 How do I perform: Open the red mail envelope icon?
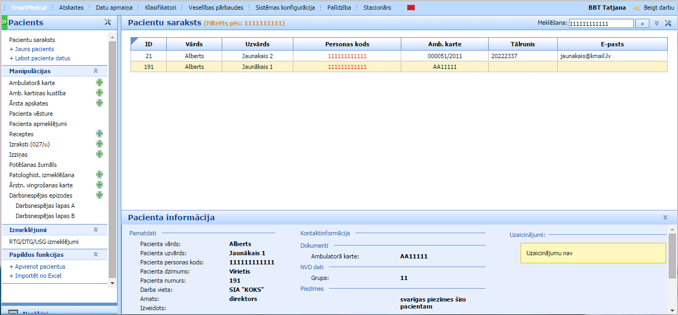[411, 8]
